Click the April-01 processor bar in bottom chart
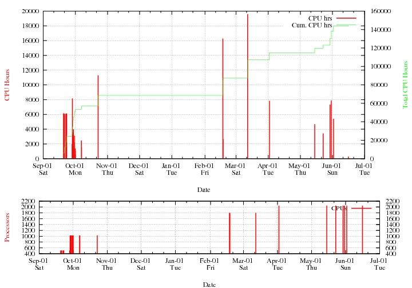This screenshot has height=288, width=412. pos(279,230)
